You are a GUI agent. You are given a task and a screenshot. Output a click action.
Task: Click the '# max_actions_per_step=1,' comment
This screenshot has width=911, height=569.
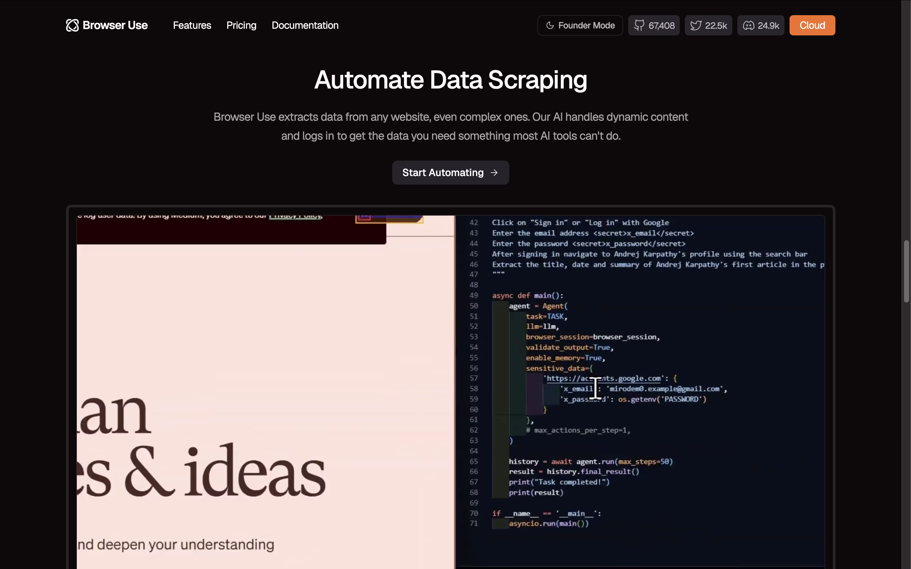(578, 430)
